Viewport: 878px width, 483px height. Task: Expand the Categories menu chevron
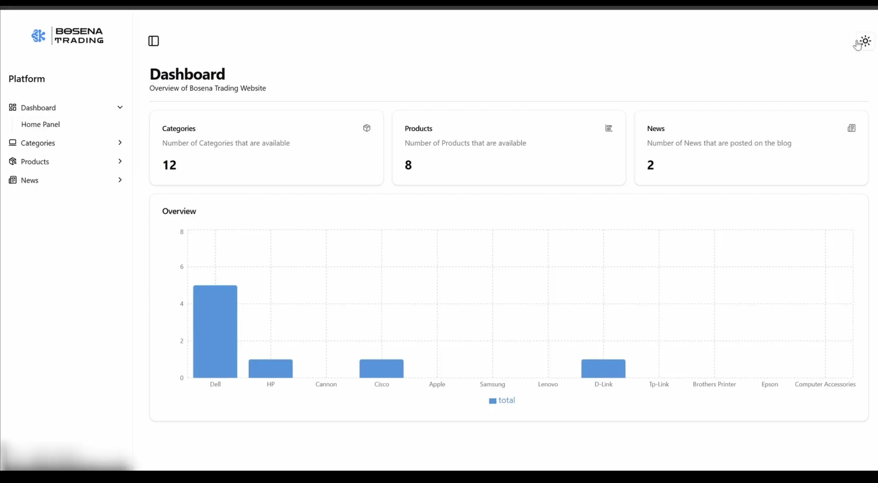pyautogui.click(x=120, y=142)
